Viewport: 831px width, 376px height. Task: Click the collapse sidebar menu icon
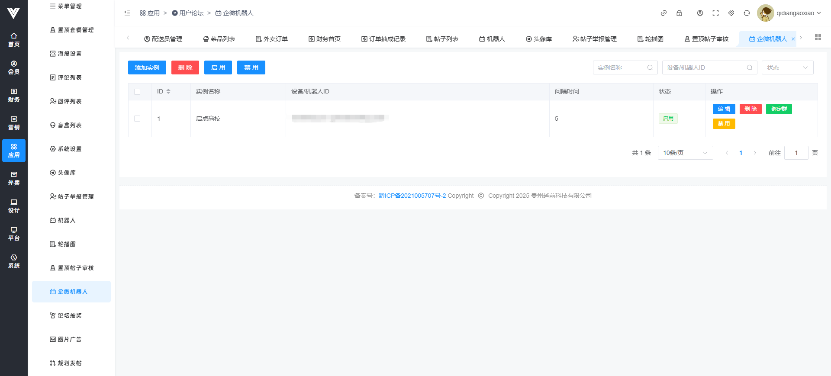coord(127,13)
